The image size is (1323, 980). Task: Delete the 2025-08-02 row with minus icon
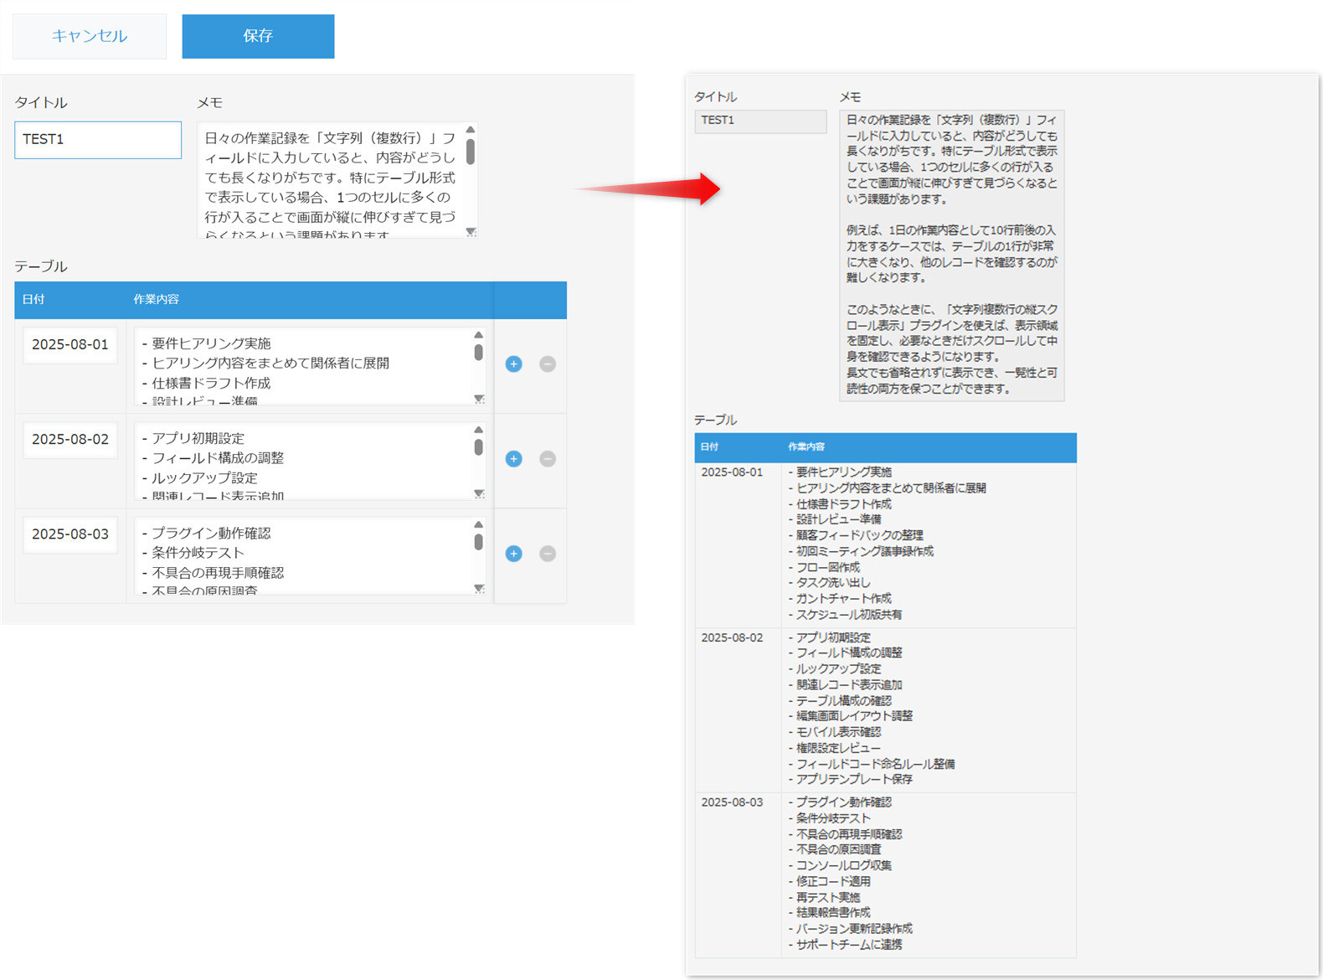[548, 459]
